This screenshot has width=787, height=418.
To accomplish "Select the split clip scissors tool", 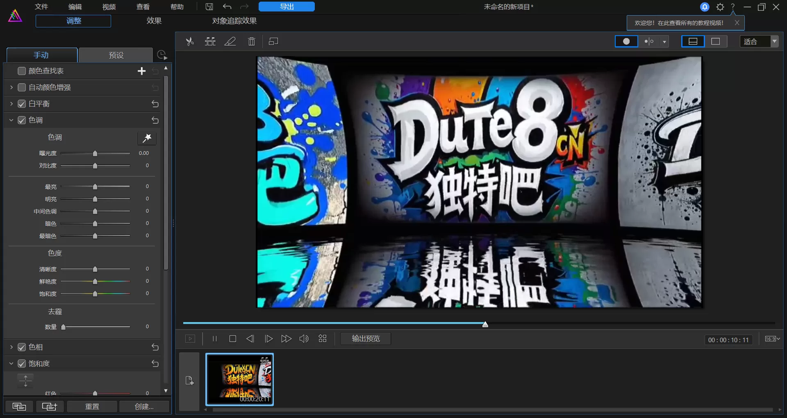I will coord(190,41).
